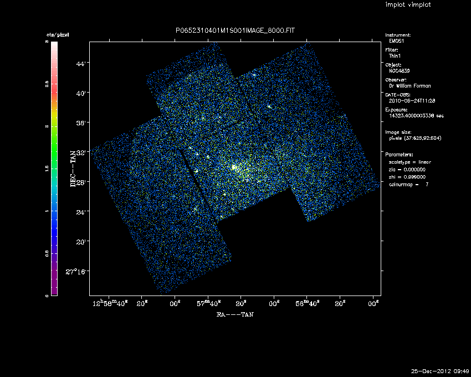Click the 'scaletype = linear' parameter
Image resolution: width=471 pixels, height=377 pixels.
coord(409,162)
